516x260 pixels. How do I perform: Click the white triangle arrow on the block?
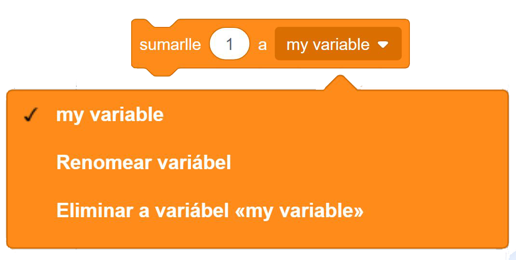coord(383,45)
